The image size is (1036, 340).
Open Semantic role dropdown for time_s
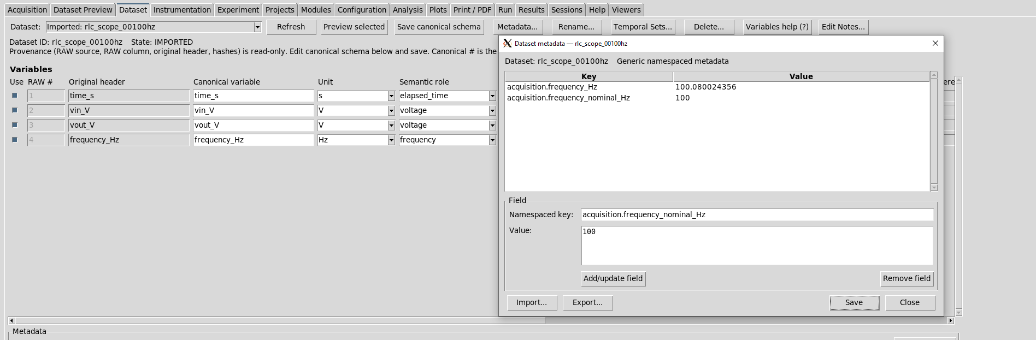pyautogui.click(x=492, y=96)
